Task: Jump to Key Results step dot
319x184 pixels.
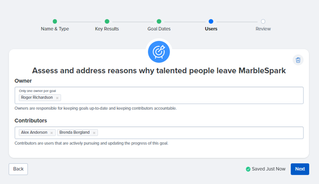Action: point(107,21)
